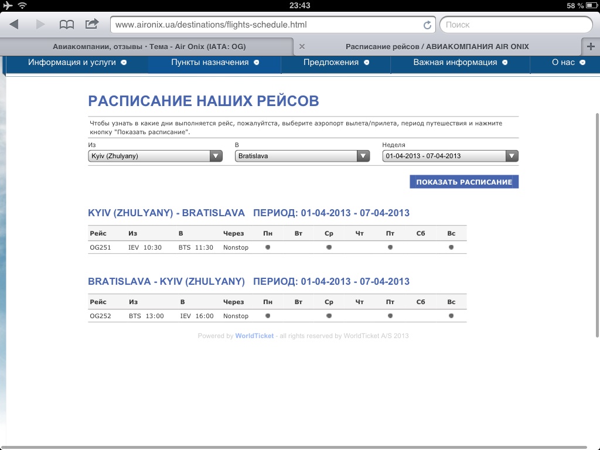The image size is (600, 450).
Task: Open the bookmarks book icon
Action: coord(67,25)
